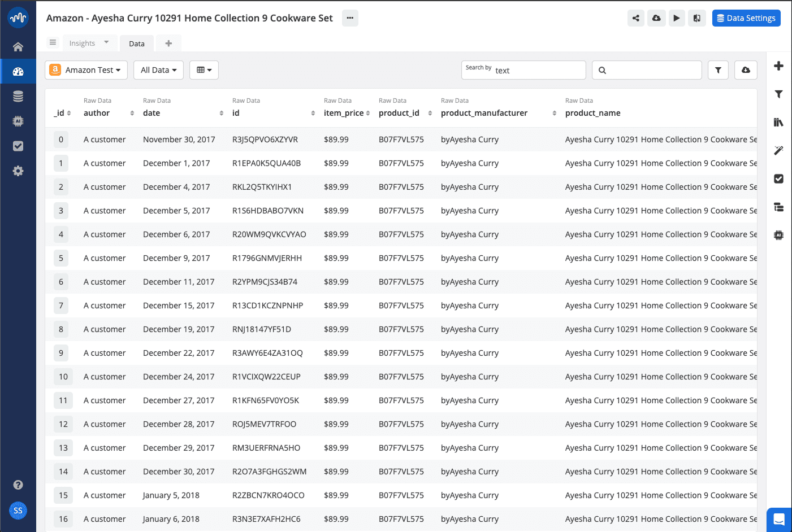The width and height of the screenshot is (792, 532).
Task: Switch to the Insights tab
Action: tap(82, 43)
